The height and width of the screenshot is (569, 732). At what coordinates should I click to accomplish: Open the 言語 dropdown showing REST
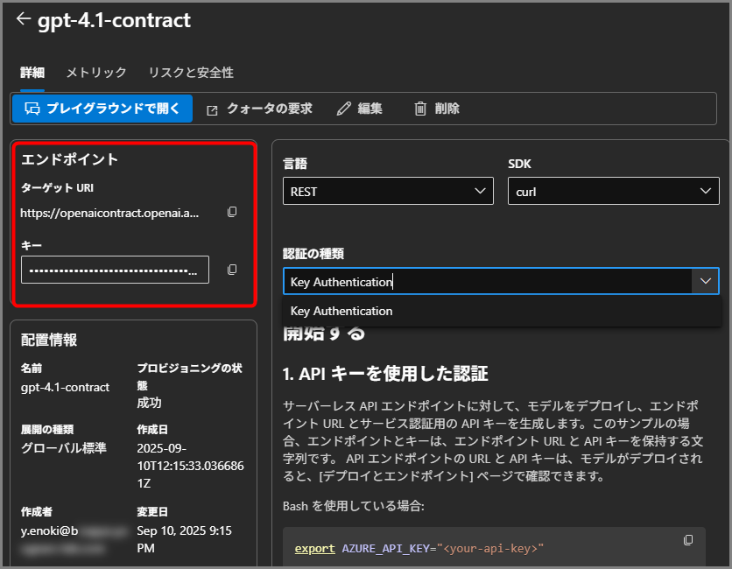point(388,192)
